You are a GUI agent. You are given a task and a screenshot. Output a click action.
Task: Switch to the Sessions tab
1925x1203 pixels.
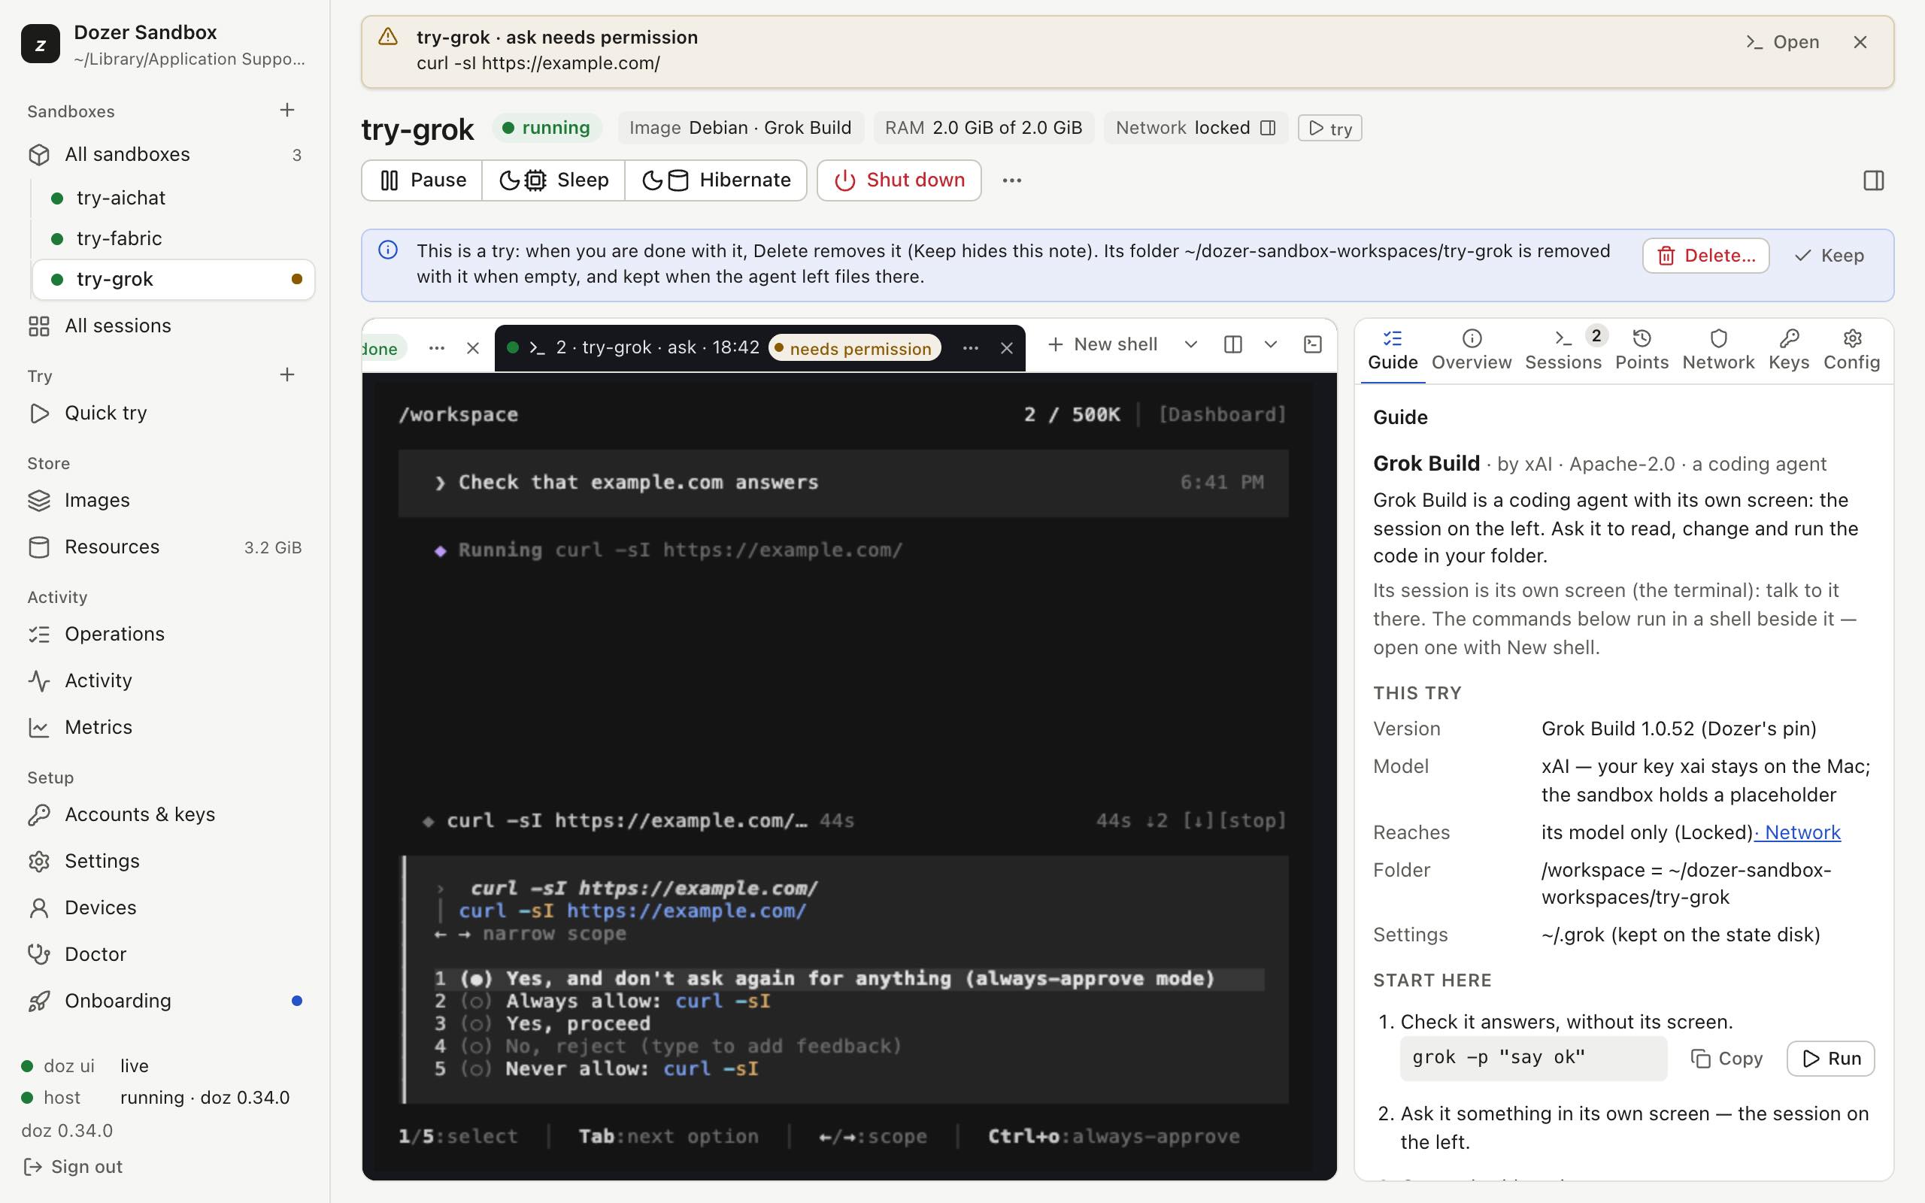pos(1564,350)
